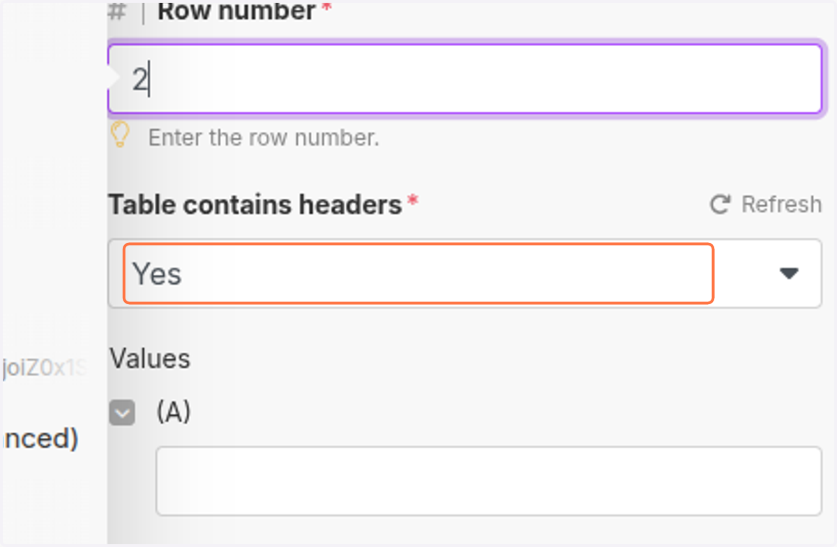Click the lightbulb hint icon

click(x=121, y=135)
